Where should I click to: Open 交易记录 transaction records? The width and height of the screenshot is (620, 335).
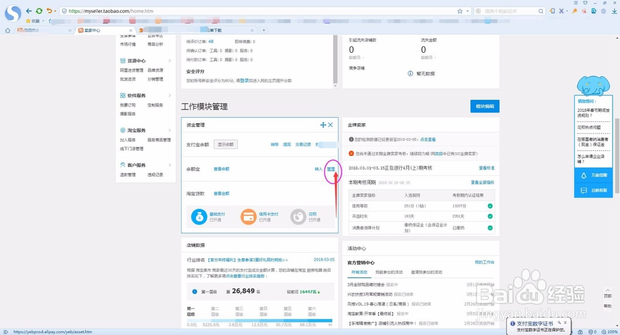click(x=303, y=144)
